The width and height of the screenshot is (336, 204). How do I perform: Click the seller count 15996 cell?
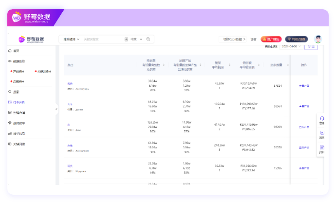click(x=278, y=168)
